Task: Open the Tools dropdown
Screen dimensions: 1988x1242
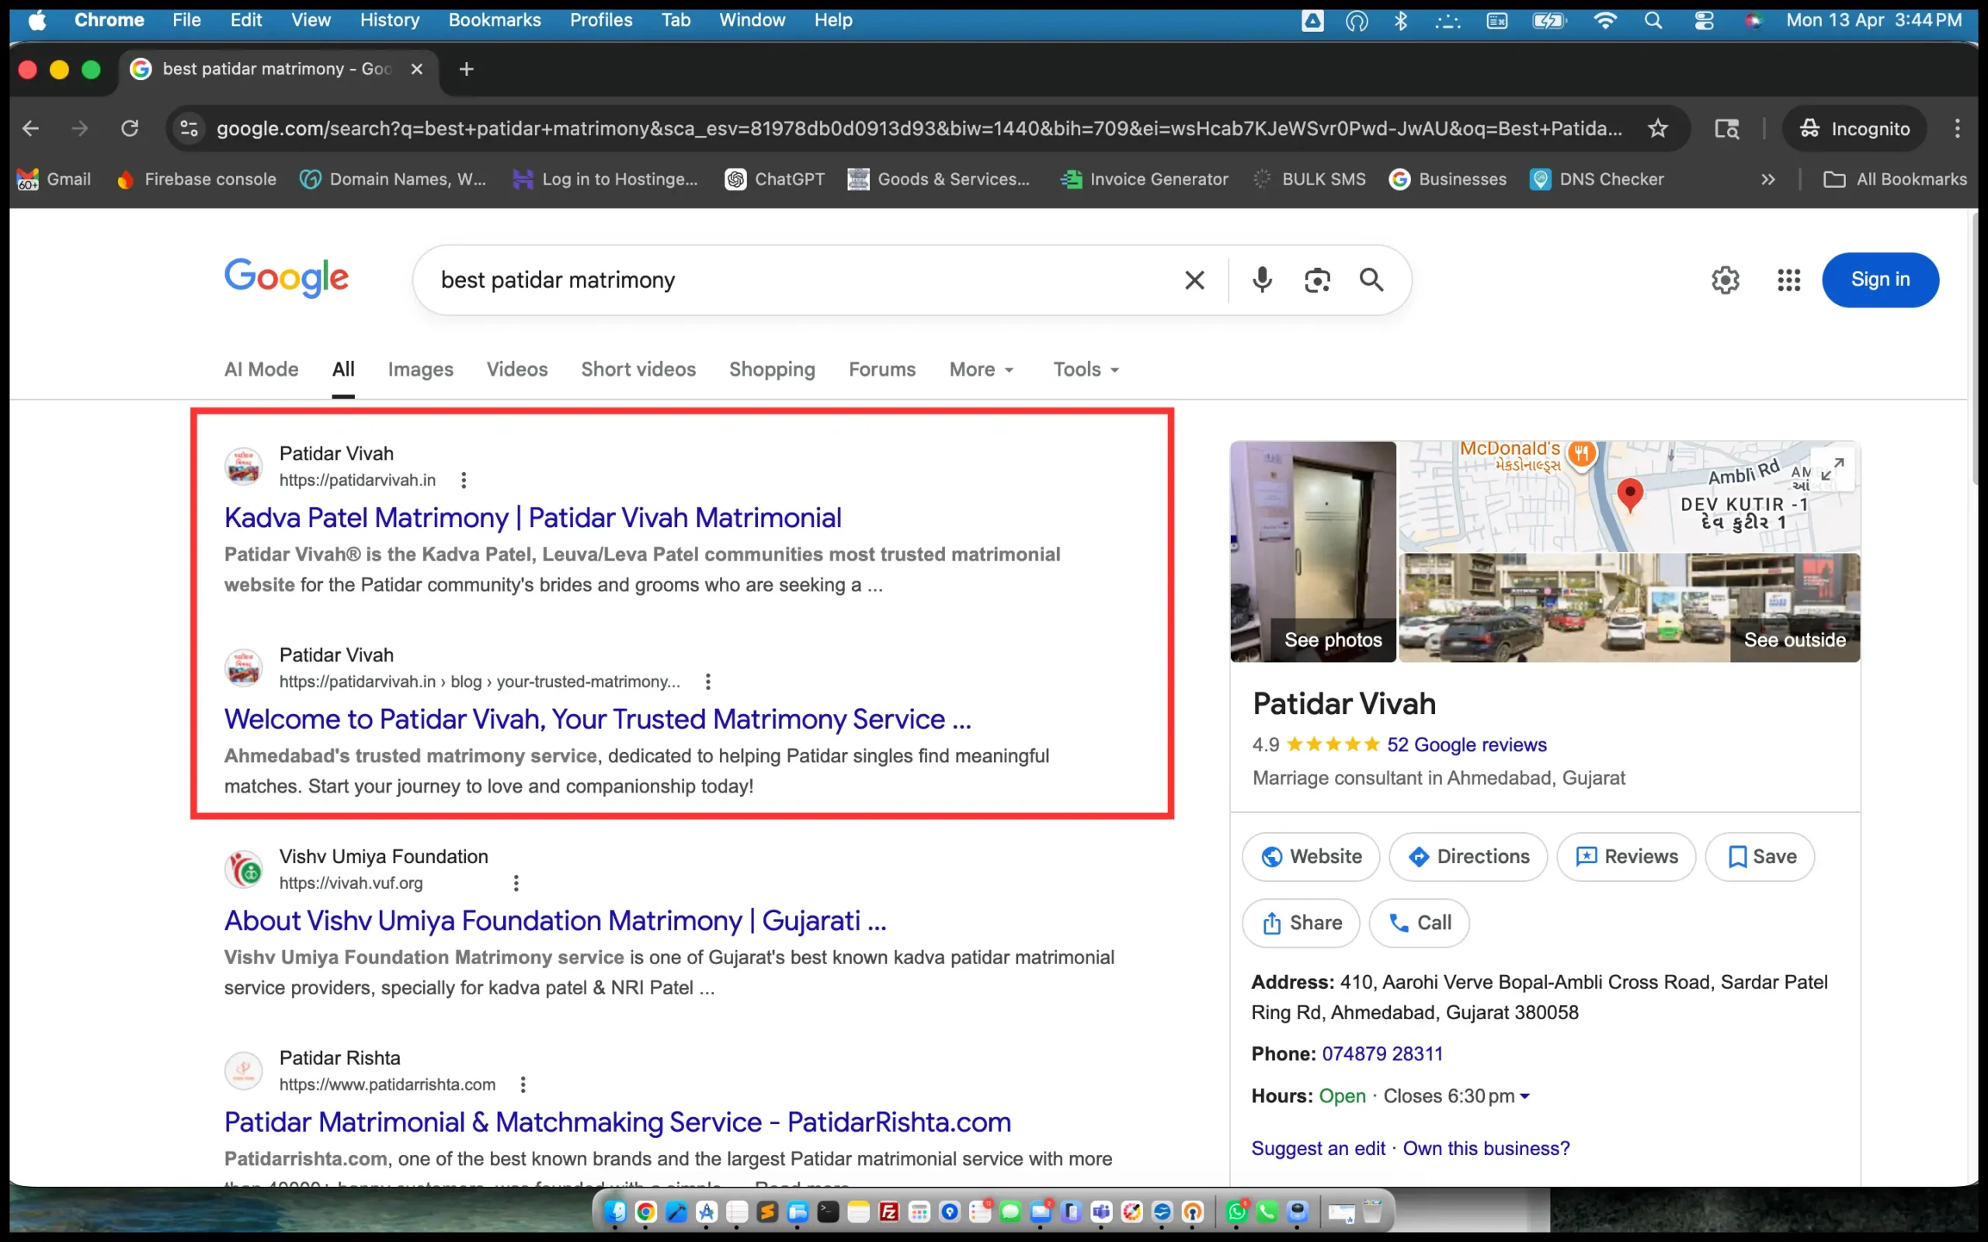Action: 1086,369
